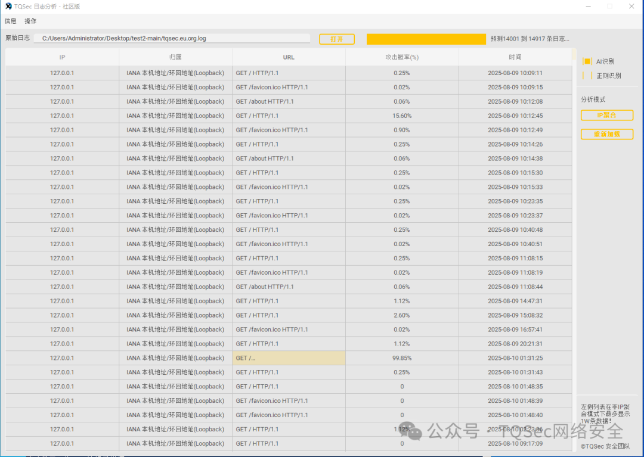Select time cell 2025-08-09 10:12:49
The width and height of the screenshot is (644, 457).
515,130
